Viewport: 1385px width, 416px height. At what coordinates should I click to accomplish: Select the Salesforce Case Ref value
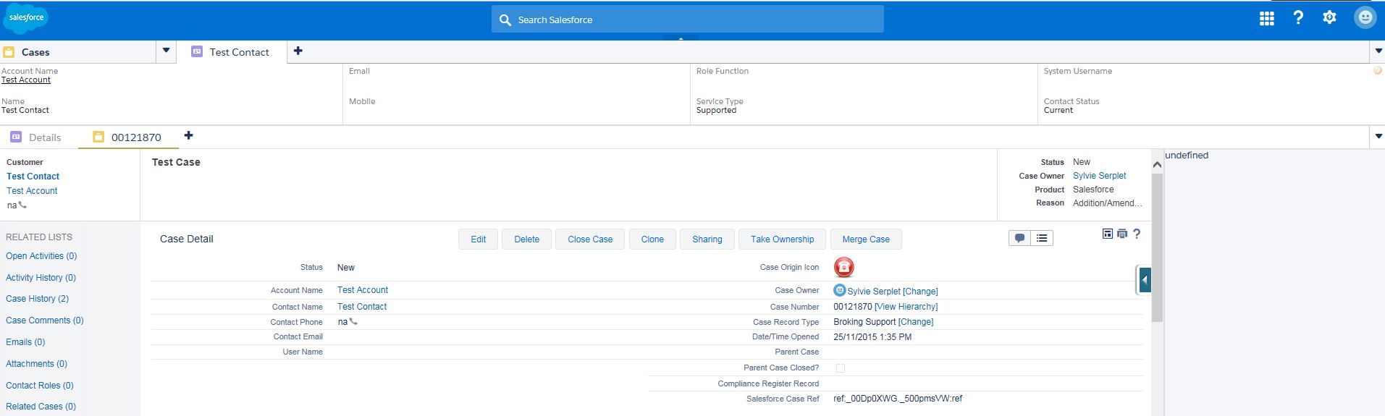[898, 399]
